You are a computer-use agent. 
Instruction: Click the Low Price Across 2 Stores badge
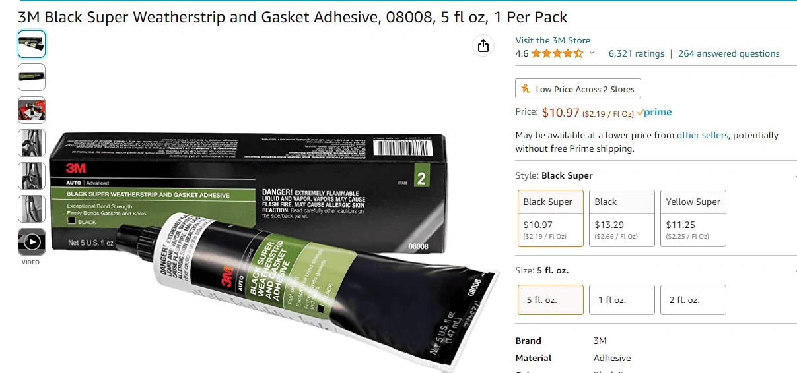click(578, 89)
